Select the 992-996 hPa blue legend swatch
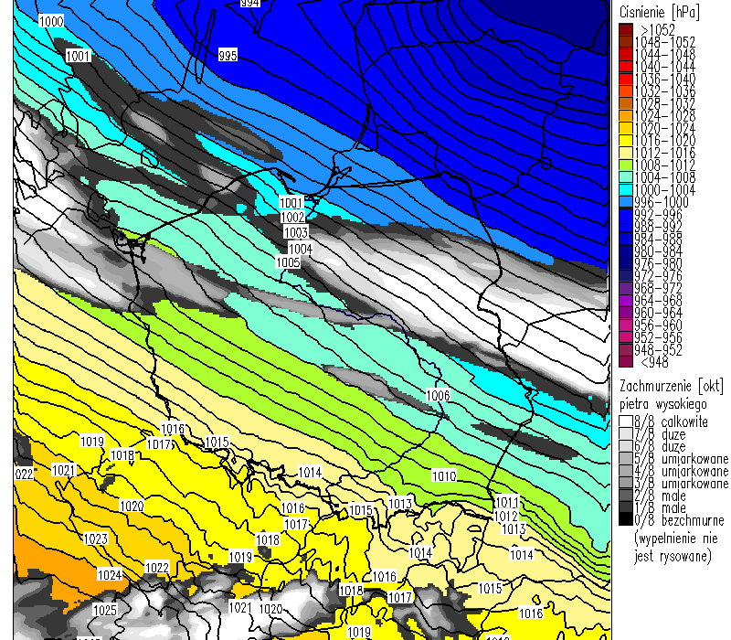The height and width of the screenshot is (640, 731). [626, 215]
